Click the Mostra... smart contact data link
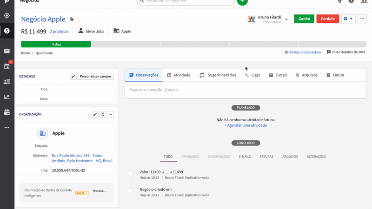Screen dimensions: 372x209 [x=100, y=190]
